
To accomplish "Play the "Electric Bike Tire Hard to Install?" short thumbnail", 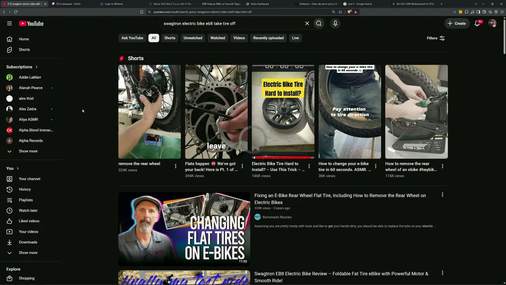I will coord(283,112).
